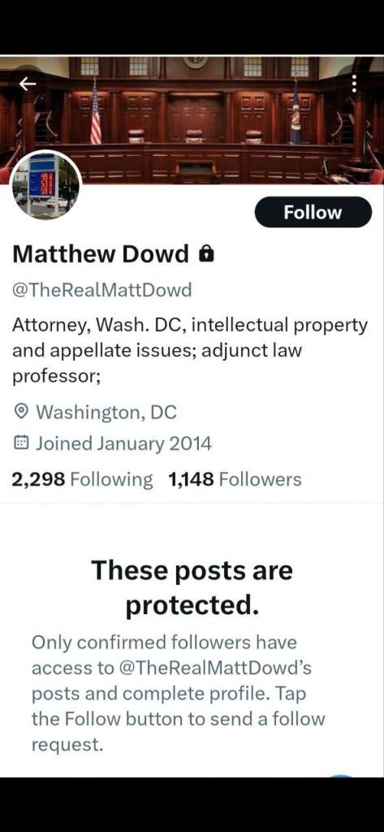Open the circular profile picture
This screenshot has height=832, width=384.
46,184
